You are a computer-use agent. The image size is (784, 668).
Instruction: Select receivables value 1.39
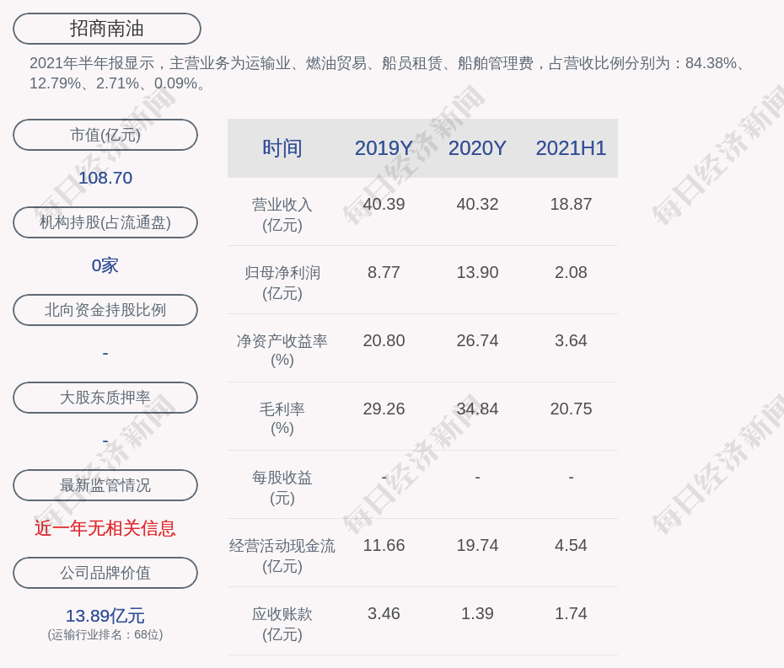(x=477, y=613)
